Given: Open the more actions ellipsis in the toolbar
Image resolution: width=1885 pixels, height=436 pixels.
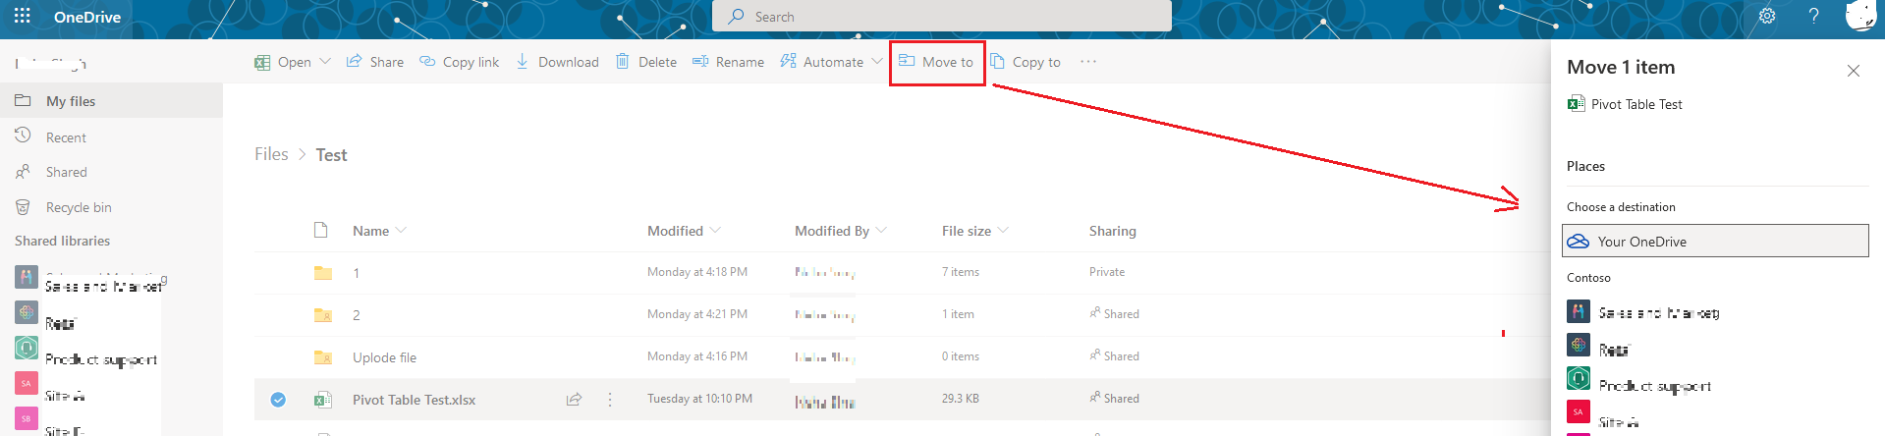Looking at the screenshot, I should (x=1088, y=61).
